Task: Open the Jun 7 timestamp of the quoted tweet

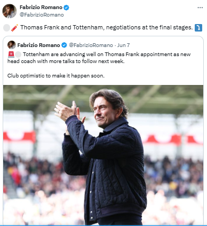Action: [123, 45]
